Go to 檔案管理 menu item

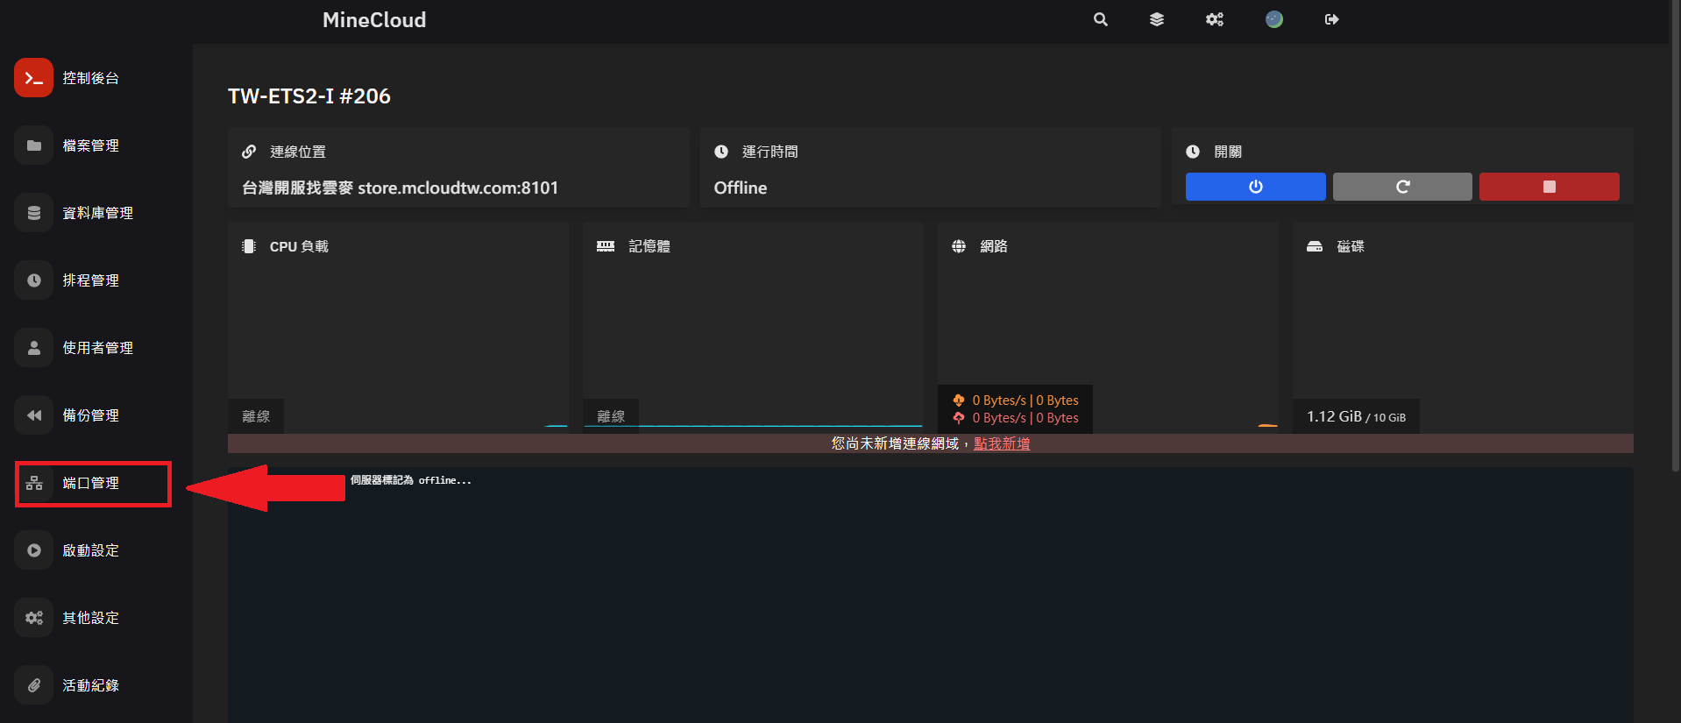[91, 145]
